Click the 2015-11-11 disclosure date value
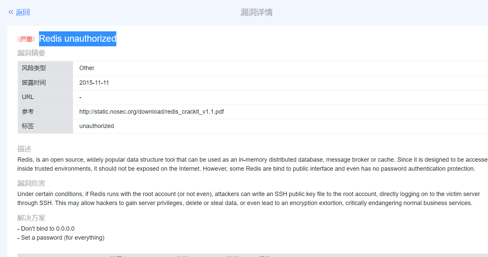This screenshot has width=488, height=257. point(94,82)
